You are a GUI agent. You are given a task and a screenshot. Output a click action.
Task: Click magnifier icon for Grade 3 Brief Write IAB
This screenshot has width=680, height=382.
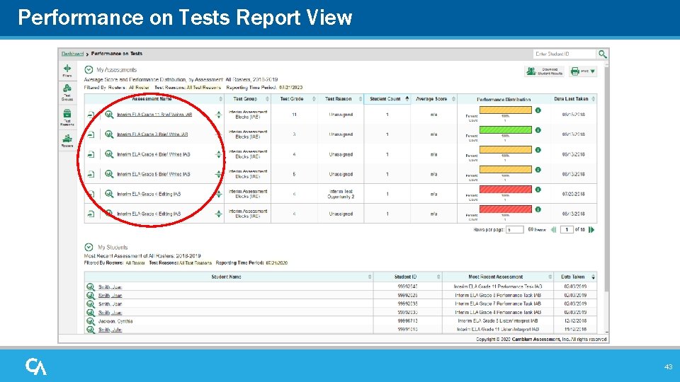[109, 134]
